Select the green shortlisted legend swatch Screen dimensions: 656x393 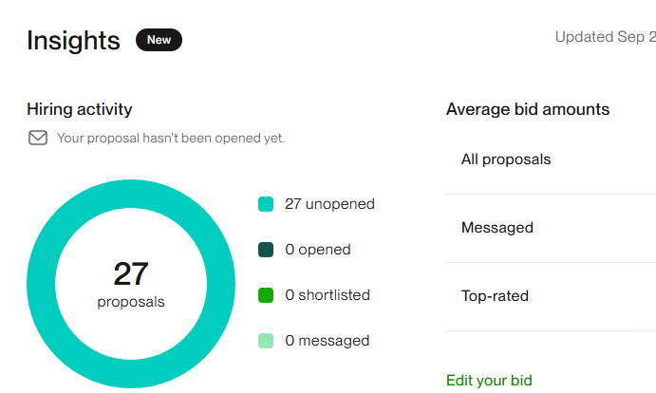[x=266, y=295]
